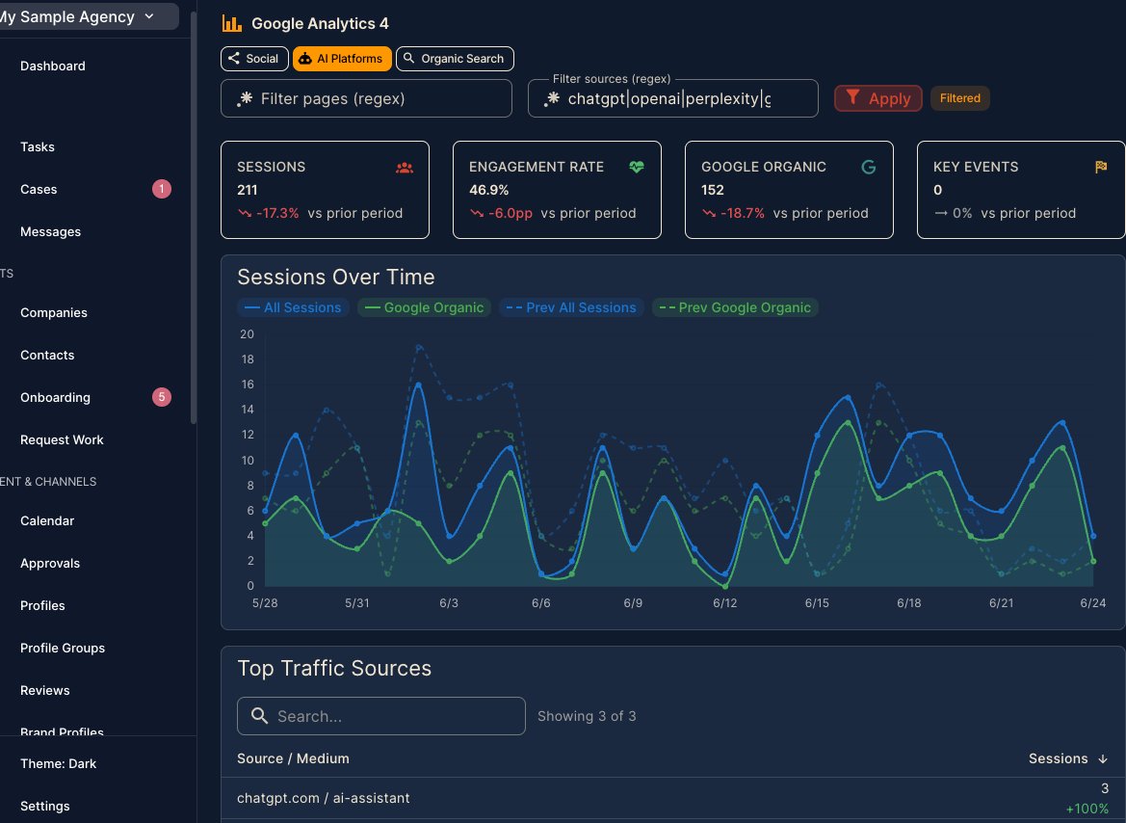Enable the Organic Search filter chip

(x=455, y=58)
